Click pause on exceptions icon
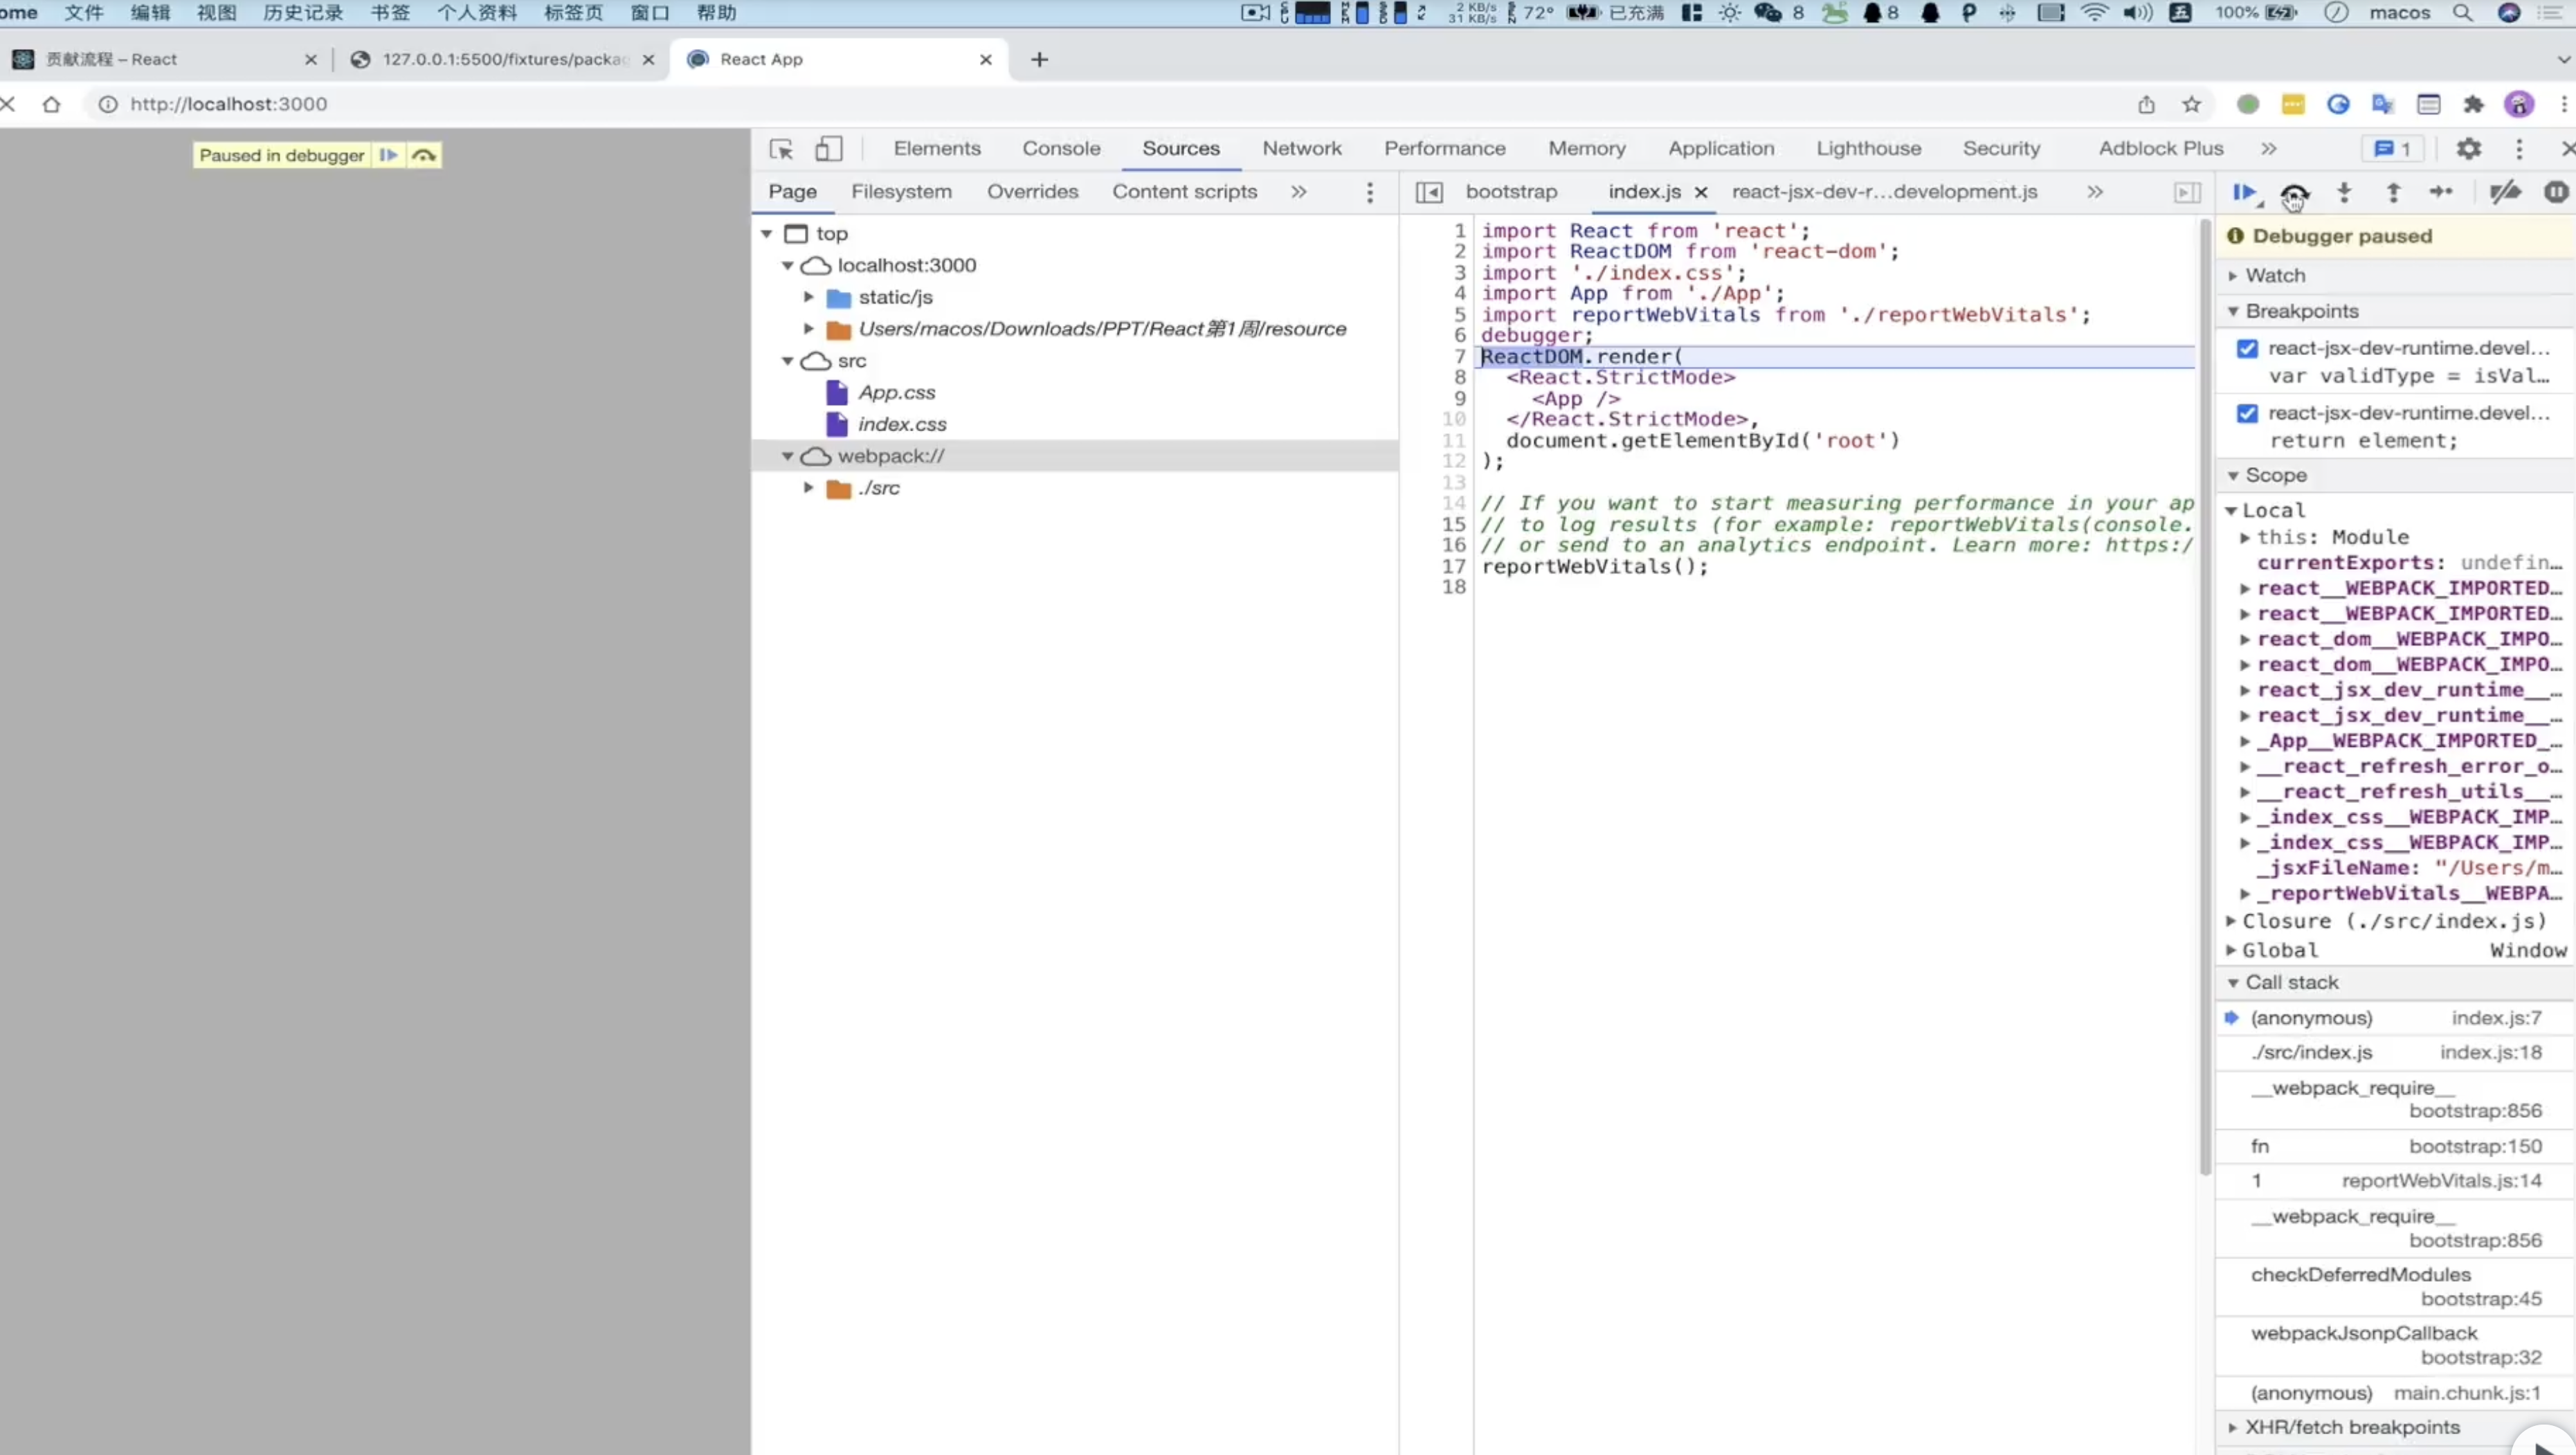The width and height of the screenshot is (2576, 1455). tap(2555, 192)
